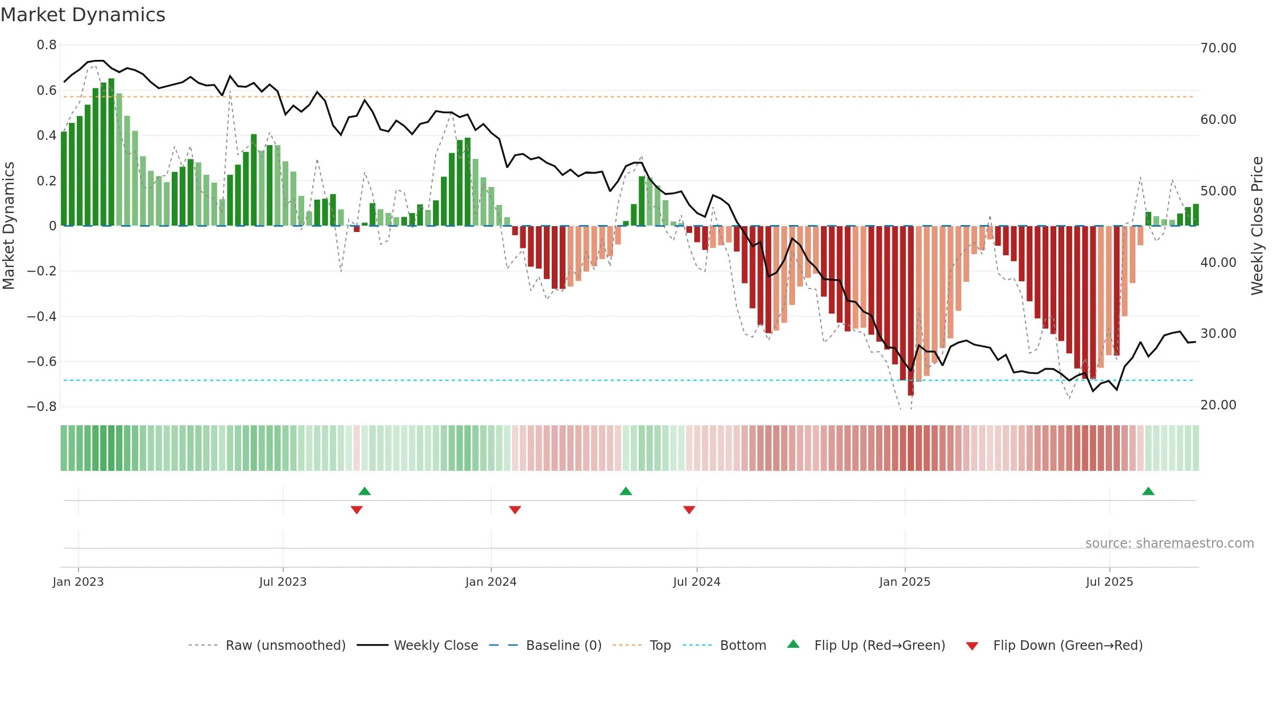Image resolution: width=1272 pixels, height=715 pixels.
Task: Click the 0.8 left axis label
Action: (47, 45)
